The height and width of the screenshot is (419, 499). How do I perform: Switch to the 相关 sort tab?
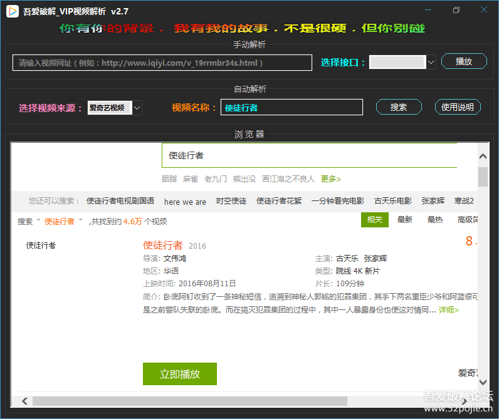375,220
